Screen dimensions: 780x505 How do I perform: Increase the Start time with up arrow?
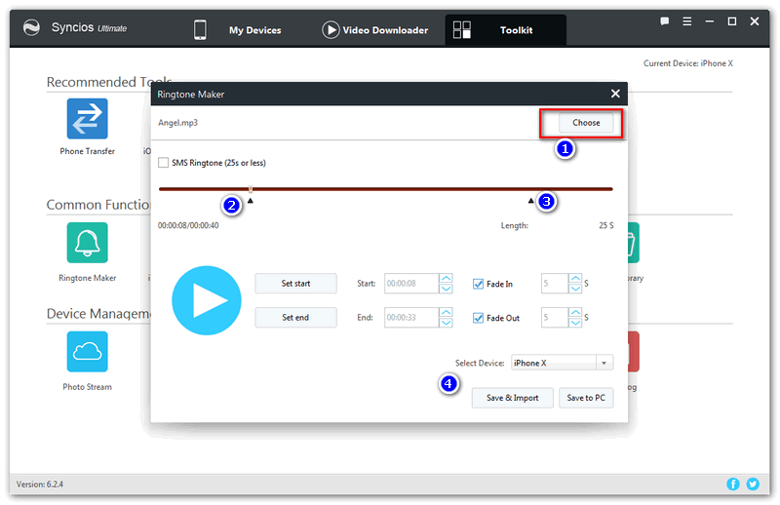tap(447, 278)
